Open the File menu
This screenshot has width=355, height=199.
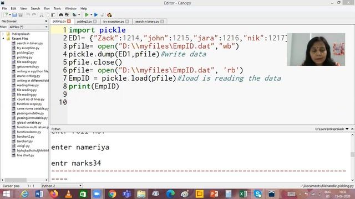click(x=4, y=8)
